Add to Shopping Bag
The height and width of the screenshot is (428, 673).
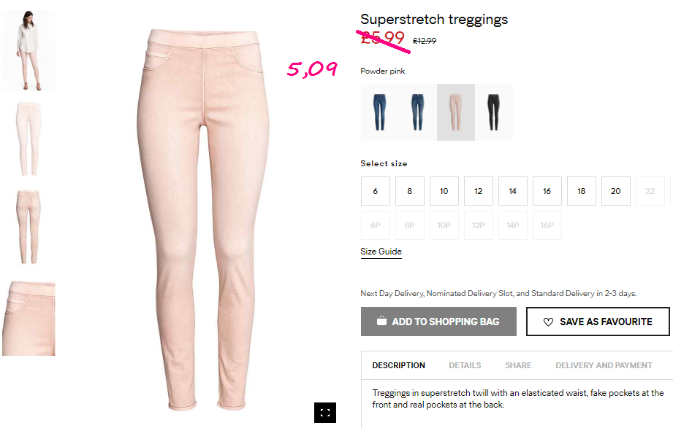438,322
